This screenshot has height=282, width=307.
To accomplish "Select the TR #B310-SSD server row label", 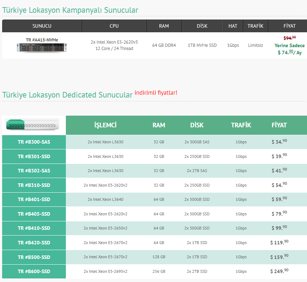I will click(x=34, y=185).
